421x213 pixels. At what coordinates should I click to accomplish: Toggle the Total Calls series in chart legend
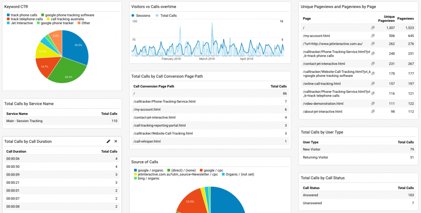point(166,16)
